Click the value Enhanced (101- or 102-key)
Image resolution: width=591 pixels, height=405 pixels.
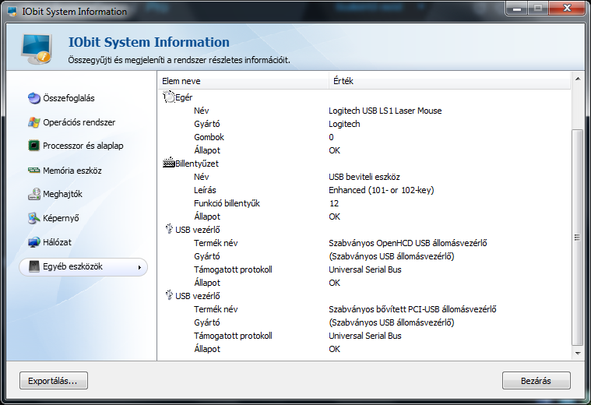381,190
